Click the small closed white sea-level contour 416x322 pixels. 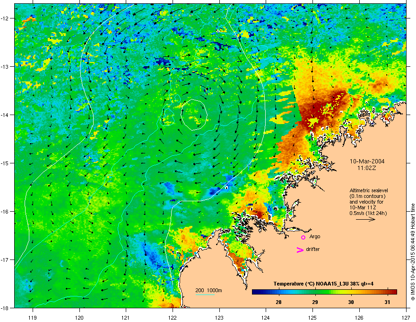(194, 115)
